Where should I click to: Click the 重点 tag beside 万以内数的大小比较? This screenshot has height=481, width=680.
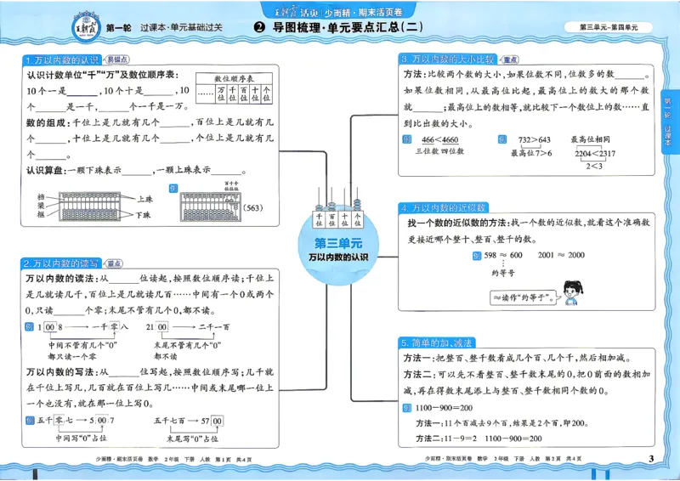coord(509,59)
